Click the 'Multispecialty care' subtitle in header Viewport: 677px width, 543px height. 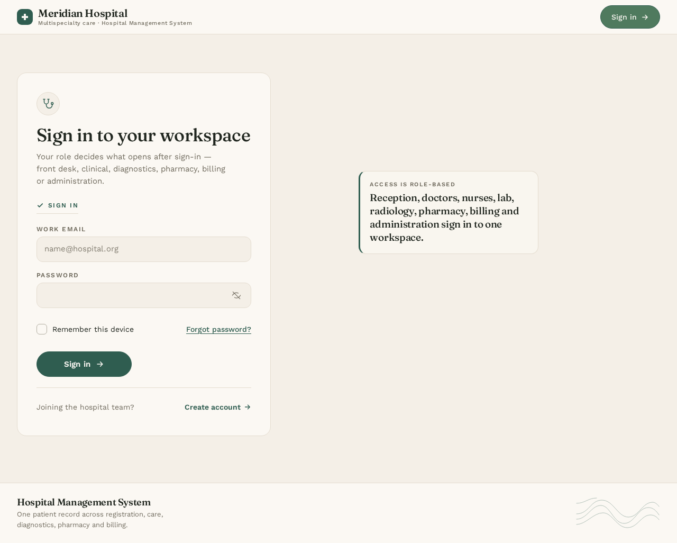[x=115, y=23]
